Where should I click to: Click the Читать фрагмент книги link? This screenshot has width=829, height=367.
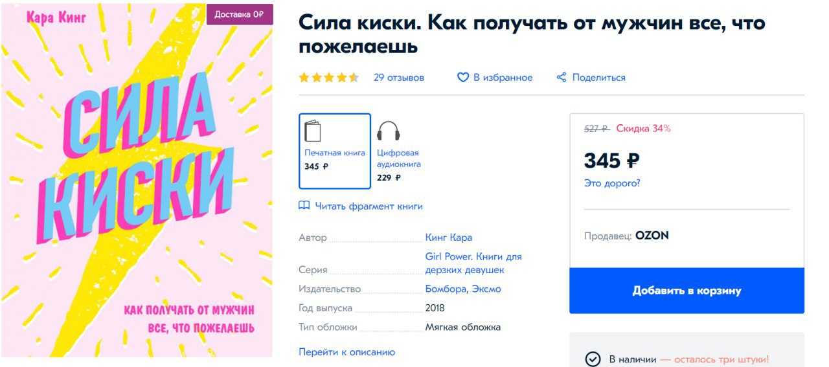pos(369,206)
